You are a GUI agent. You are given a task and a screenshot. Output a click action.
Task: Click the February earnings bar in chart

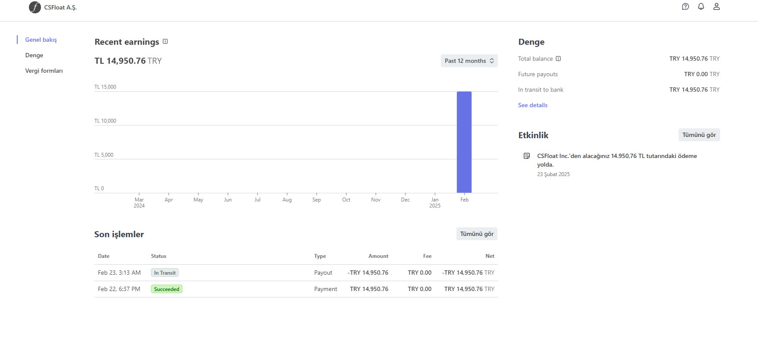click(x=464, y=142)
